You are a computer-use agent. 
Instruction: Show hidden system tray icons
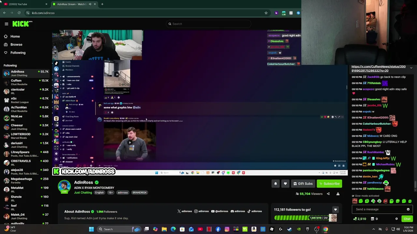(x=373, y=229)
